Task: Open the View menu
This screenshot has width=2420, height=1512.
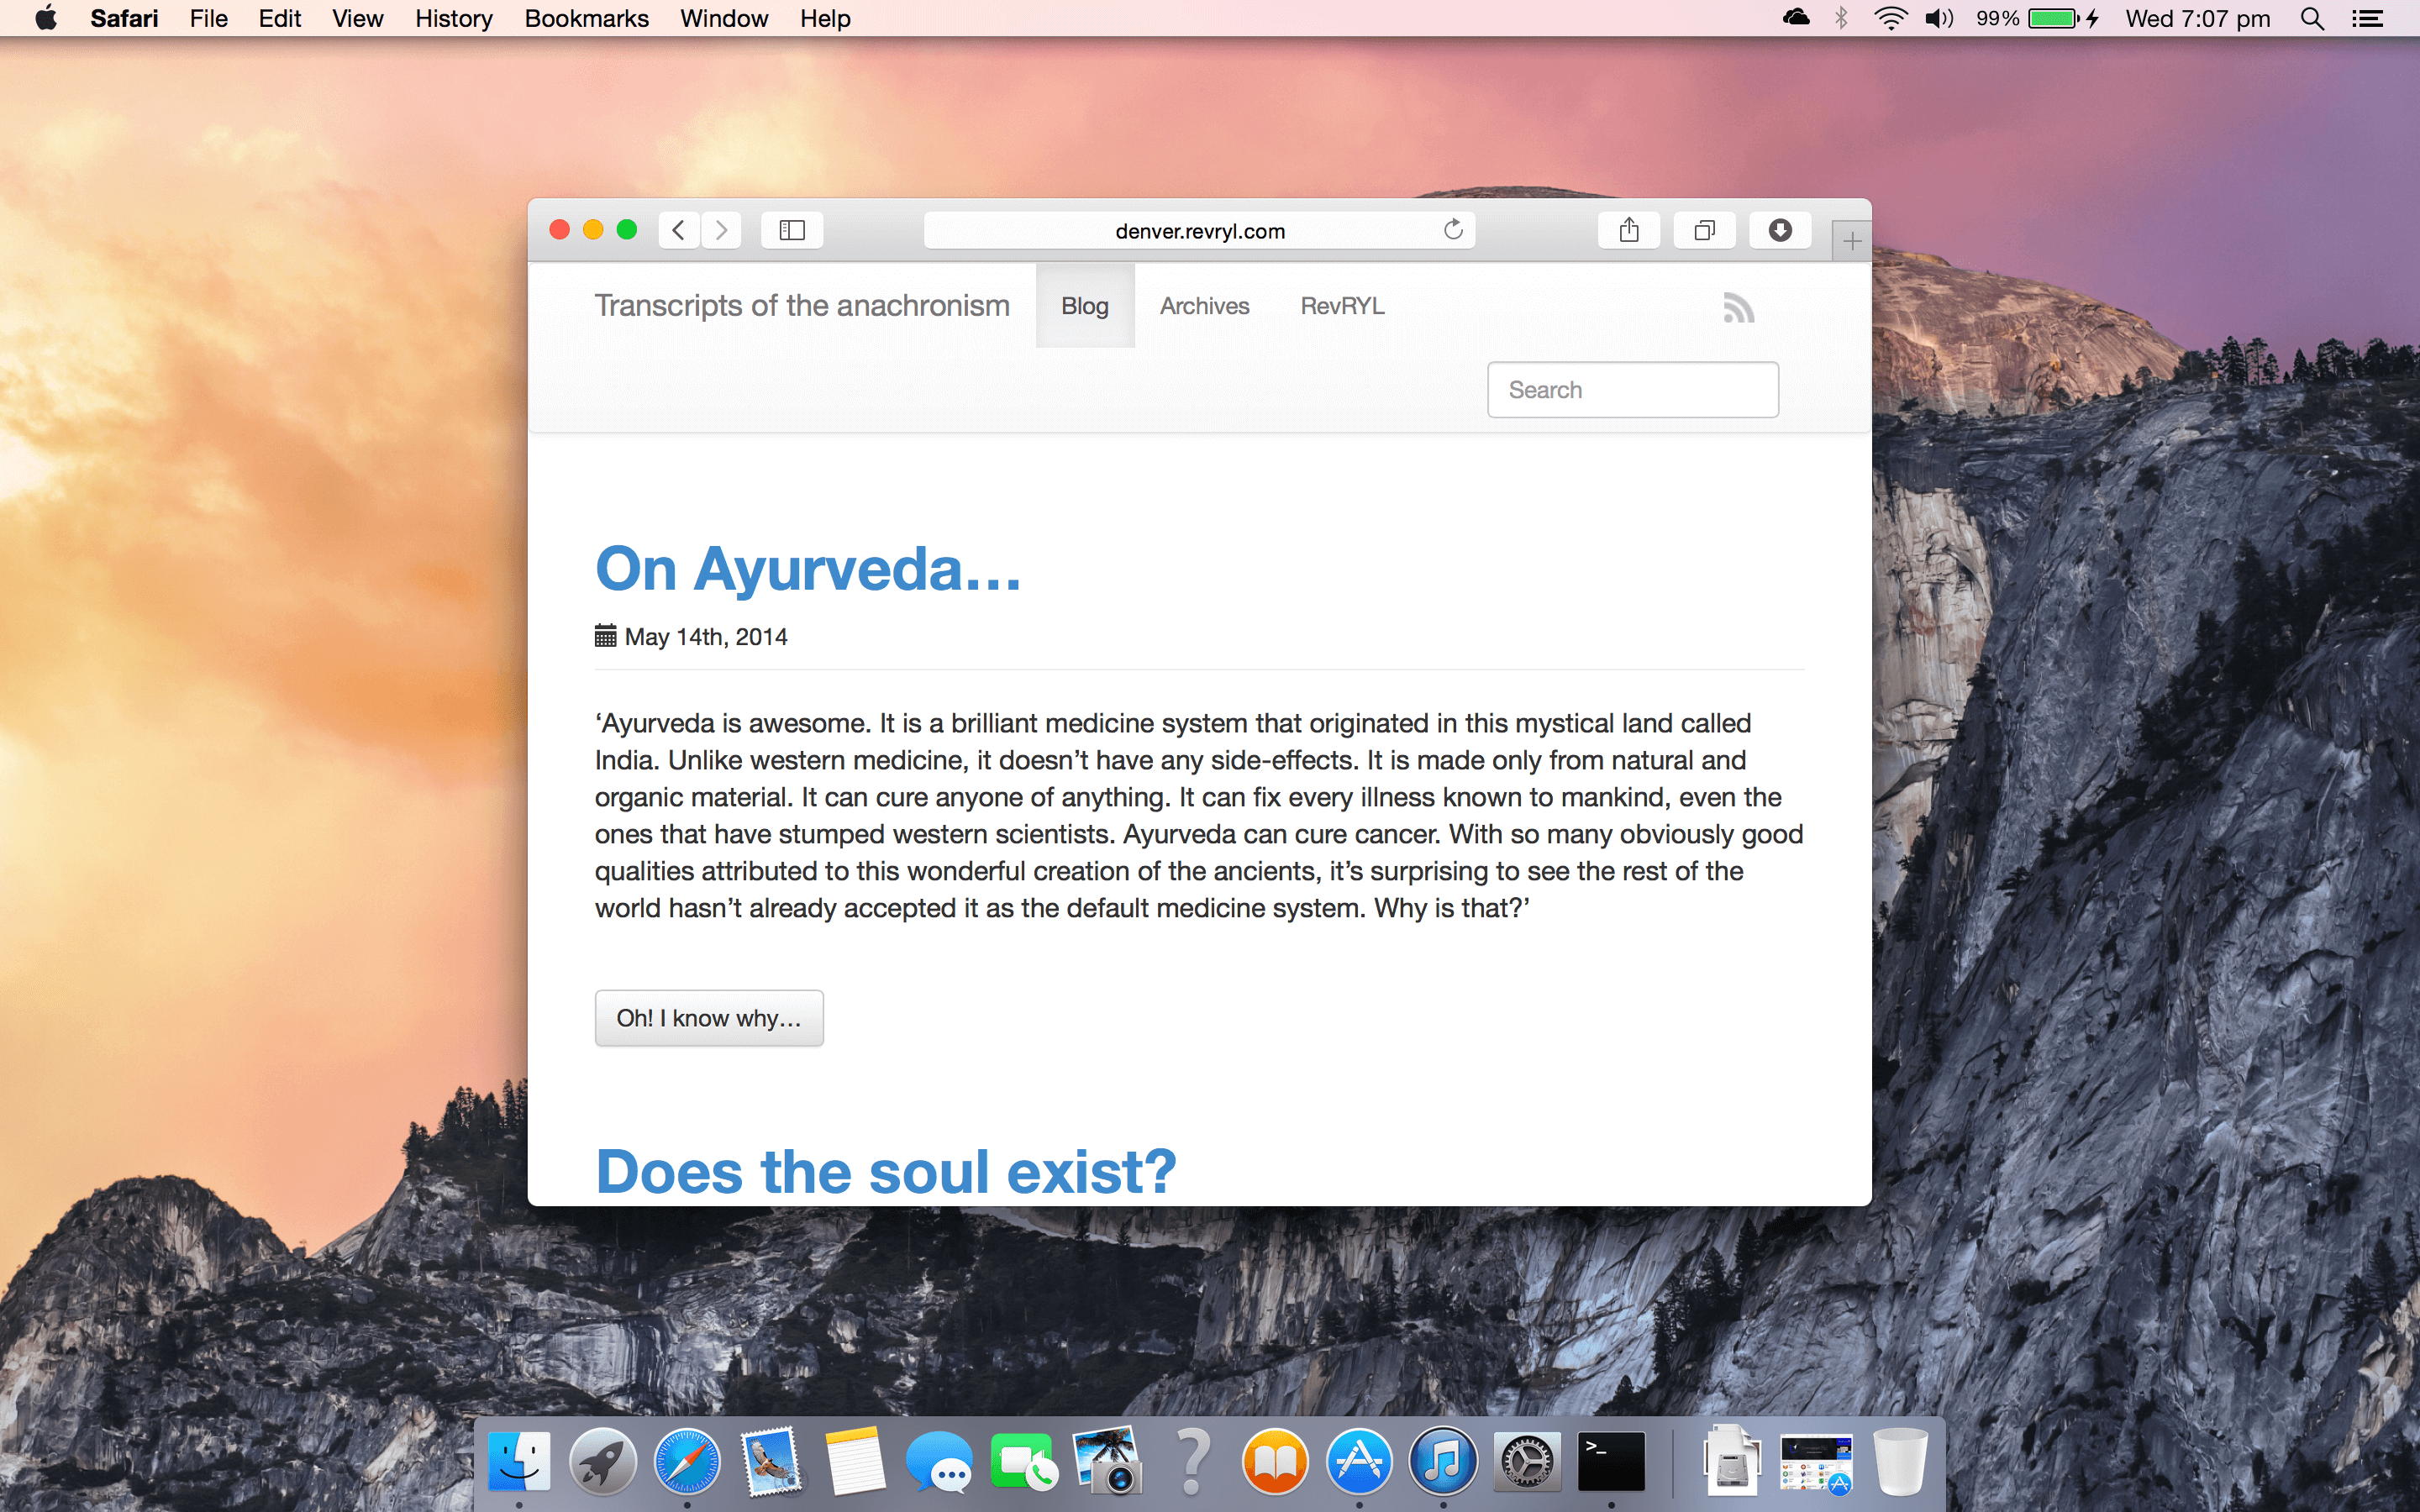Action: 358,19
